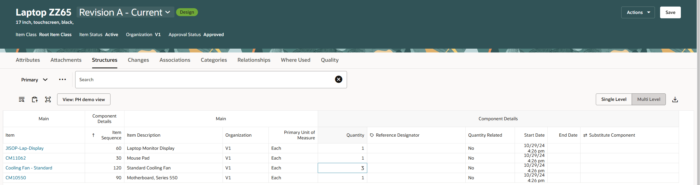Open the Quality tab
The height and width of the screenshot is (185, 700).
[330, 60]
